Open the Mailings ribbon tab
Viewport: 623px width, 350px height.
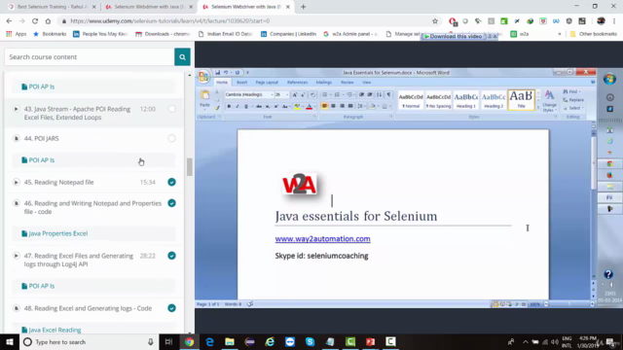click(324, 82)
